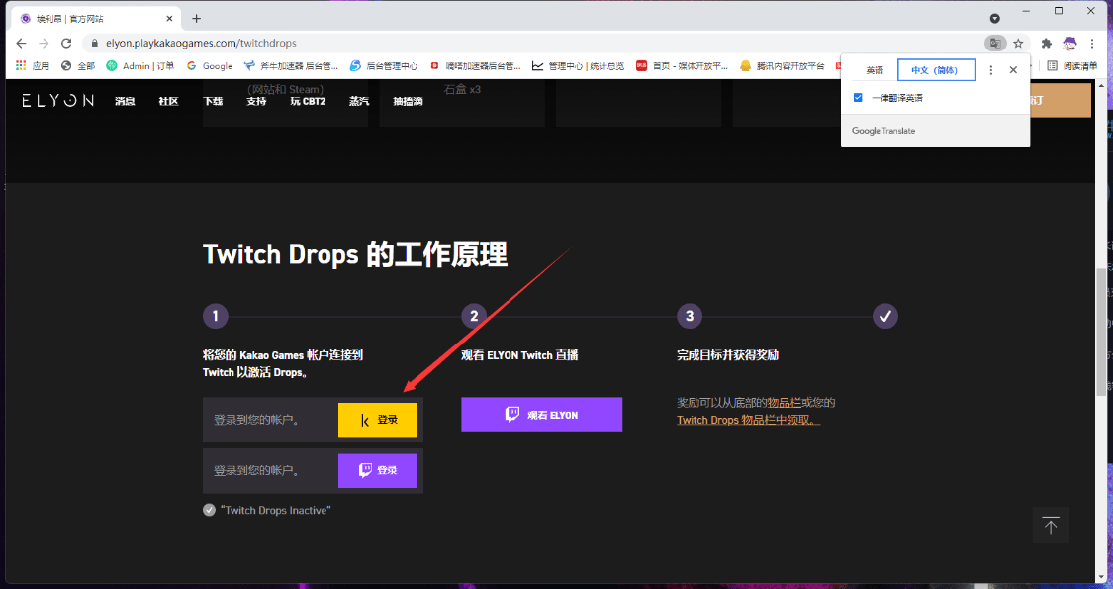The width and height of the screenshot is (1113, 589).
Task: Click the Twitch Drops 的工作原理 heading
Action: click(355, 255)
